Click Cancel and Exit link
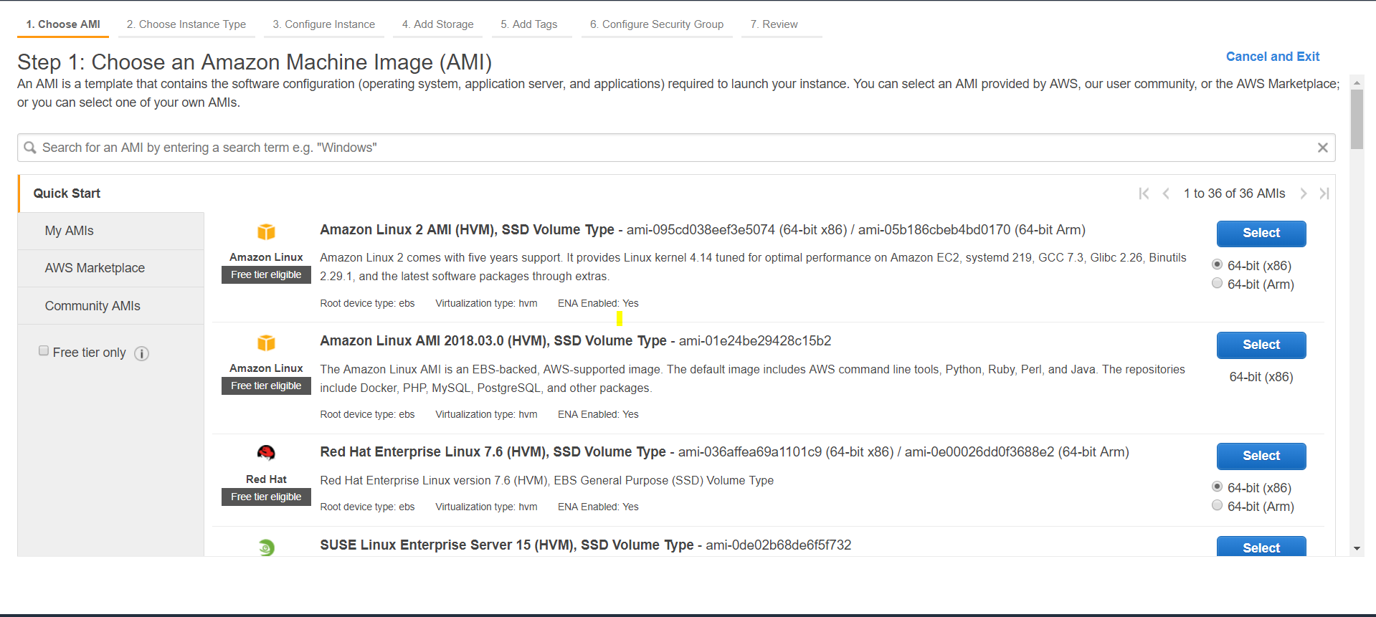This screenshot has width=1376, height=617. pyautogui.click(x=1272, y=57)
